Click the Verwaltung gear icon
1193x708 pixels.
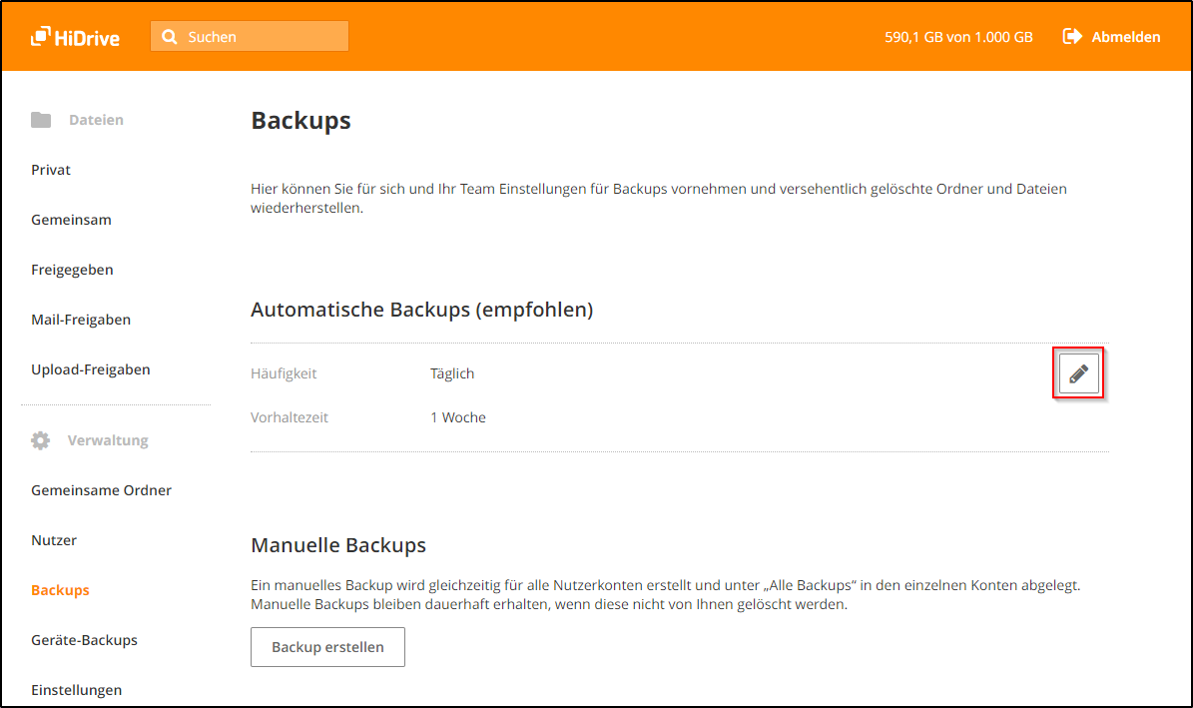pos(40,440)
